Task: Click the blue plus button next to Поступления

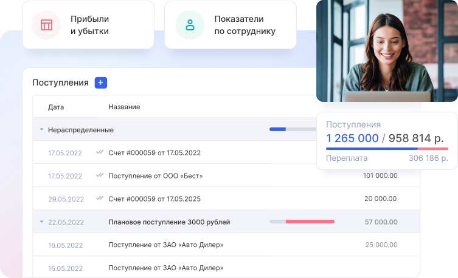Action: (100, 83)
